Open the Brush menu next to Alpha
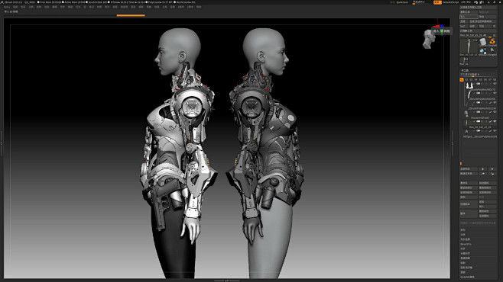The image size is (503, 282). click(x=15, y=7)
